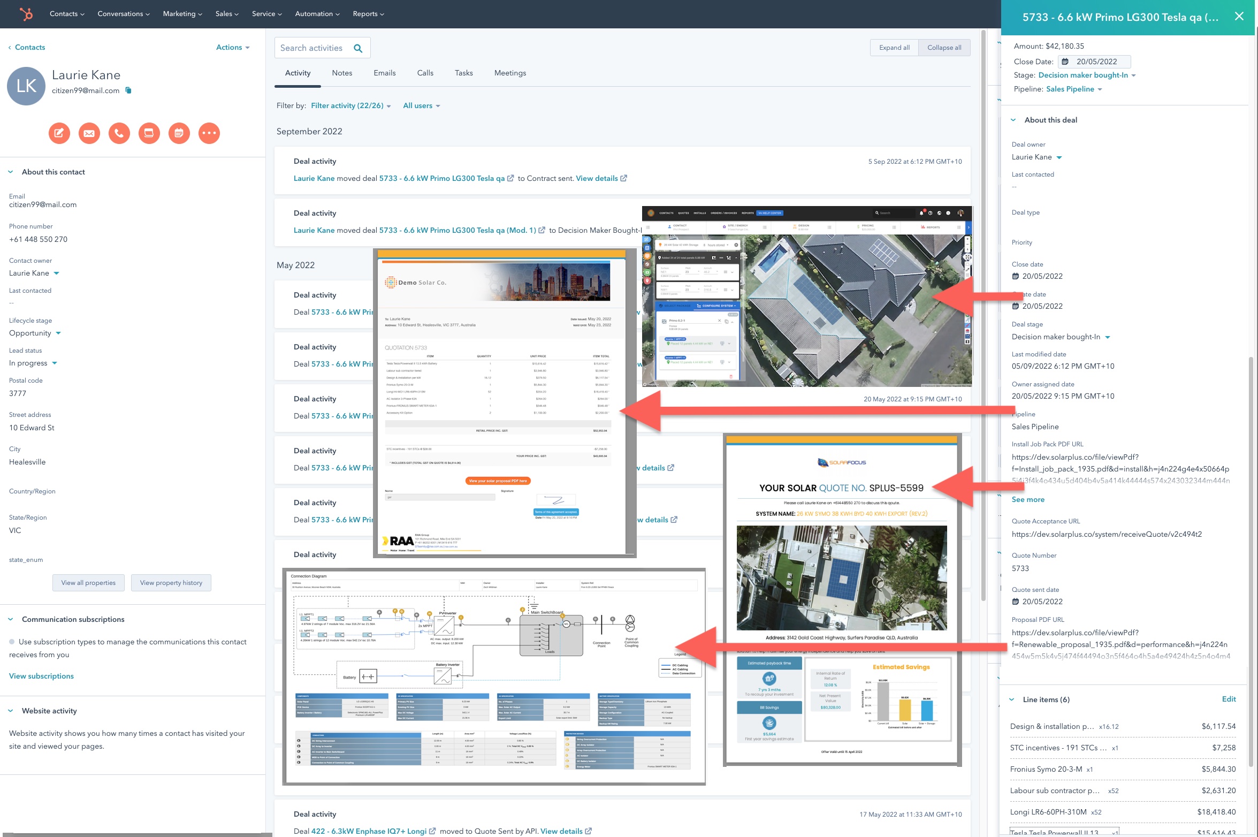The height and width of the screenshot is (837, 1258).
Task: Open external link icon after Contract sent deal
Action: coord(510,178)
